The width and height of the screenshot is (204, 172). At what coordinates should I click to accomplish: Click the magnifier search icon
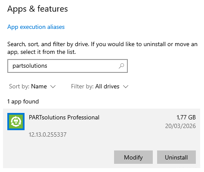tap(121, 66)
